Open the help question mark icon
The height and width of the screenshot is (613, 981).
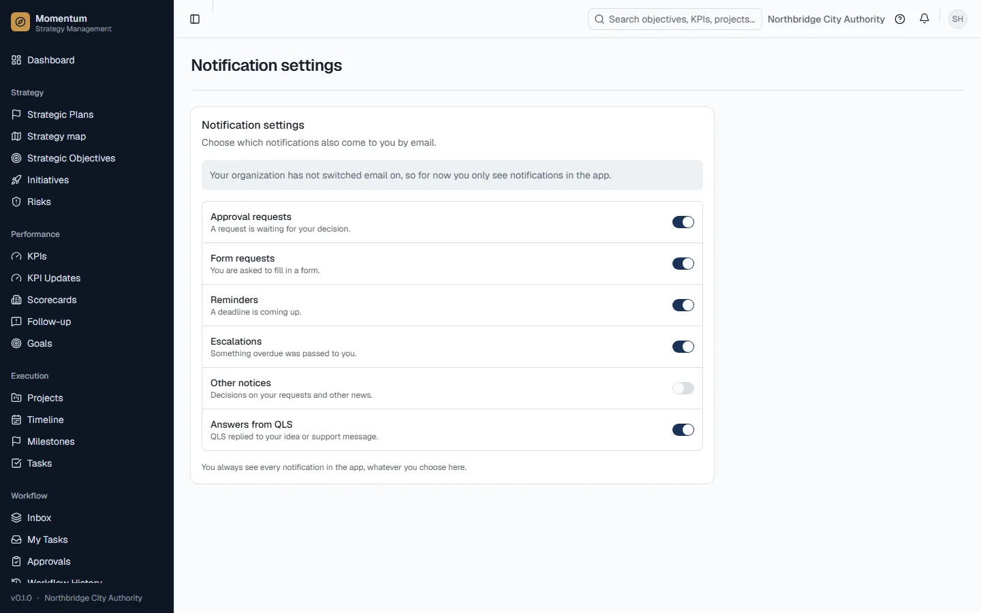tap(900, 19)
